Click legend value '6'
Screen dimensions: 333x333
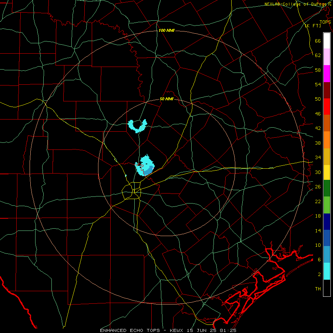pyautogui.click(x=319, y=260)
